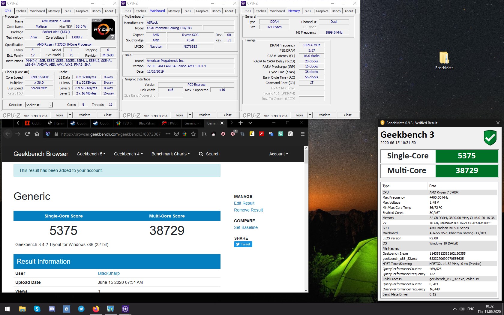Open Skype from the taskbar

[37, 309]
